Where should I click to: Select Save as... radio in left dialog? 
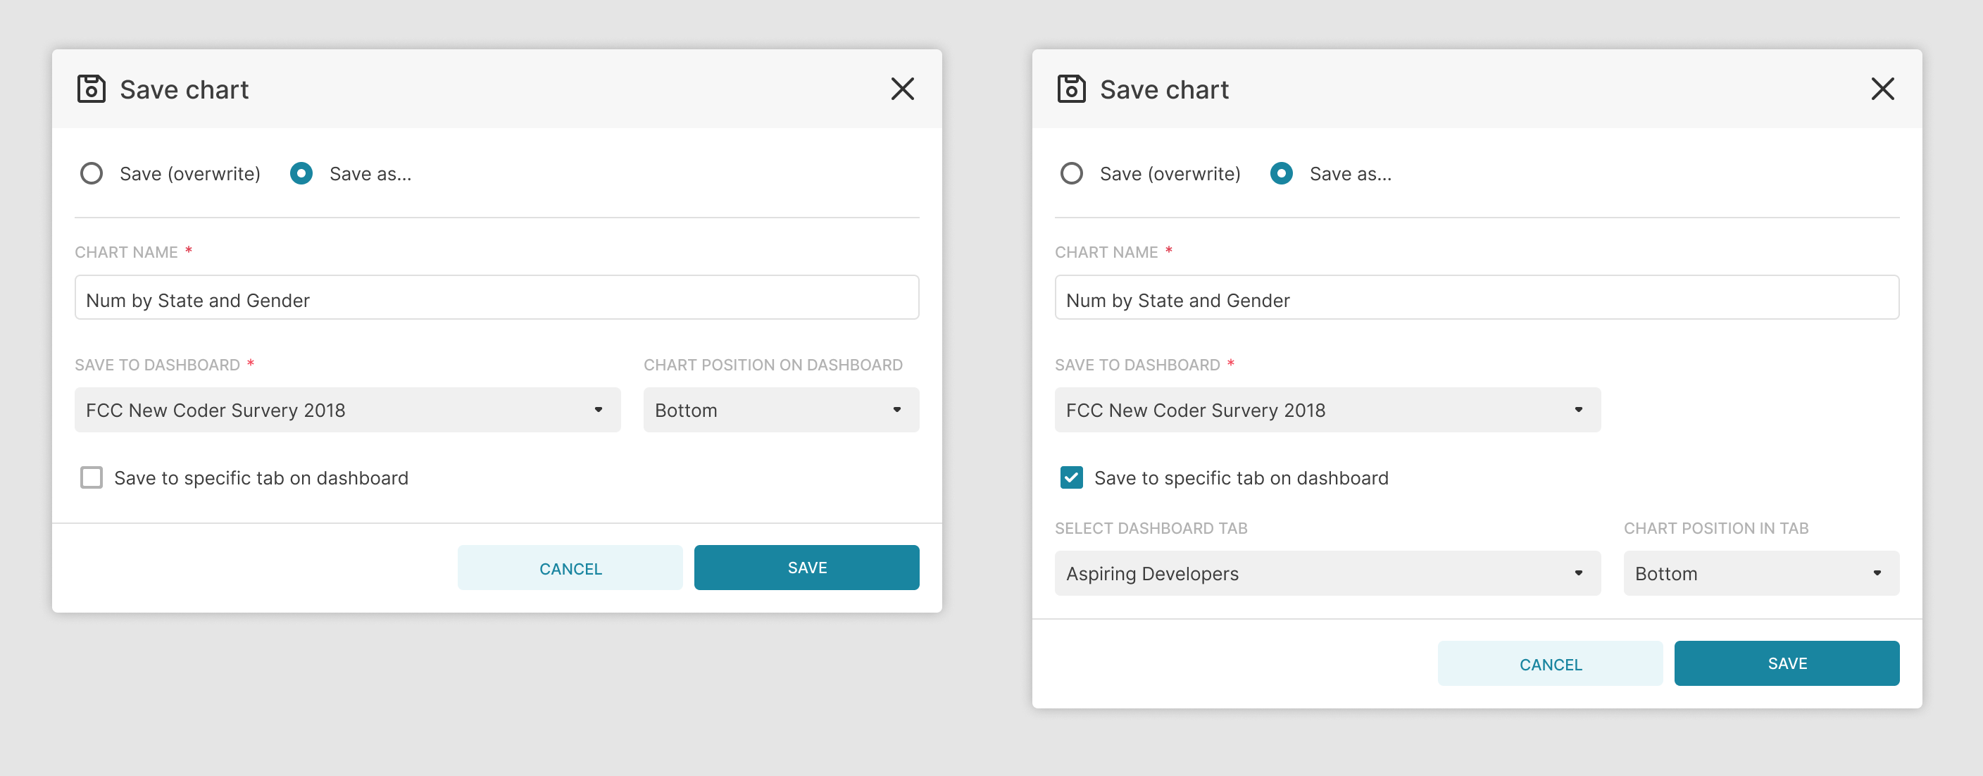[301, 174]
